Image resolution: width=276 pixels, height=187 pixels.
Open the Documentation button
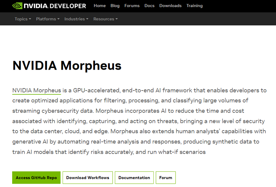pos(134,178)
